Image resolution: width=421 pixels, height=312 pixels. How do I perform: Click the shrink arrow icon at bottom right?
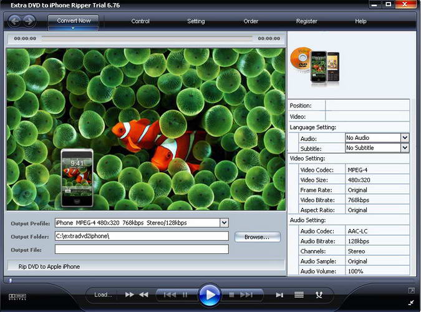pos(412,303)
